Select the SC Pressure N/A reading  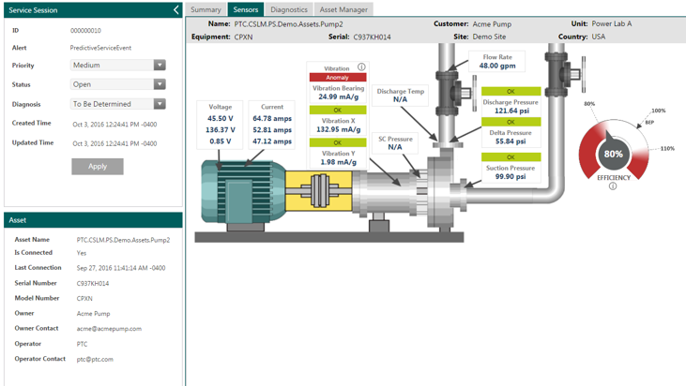tap(395, 147)
